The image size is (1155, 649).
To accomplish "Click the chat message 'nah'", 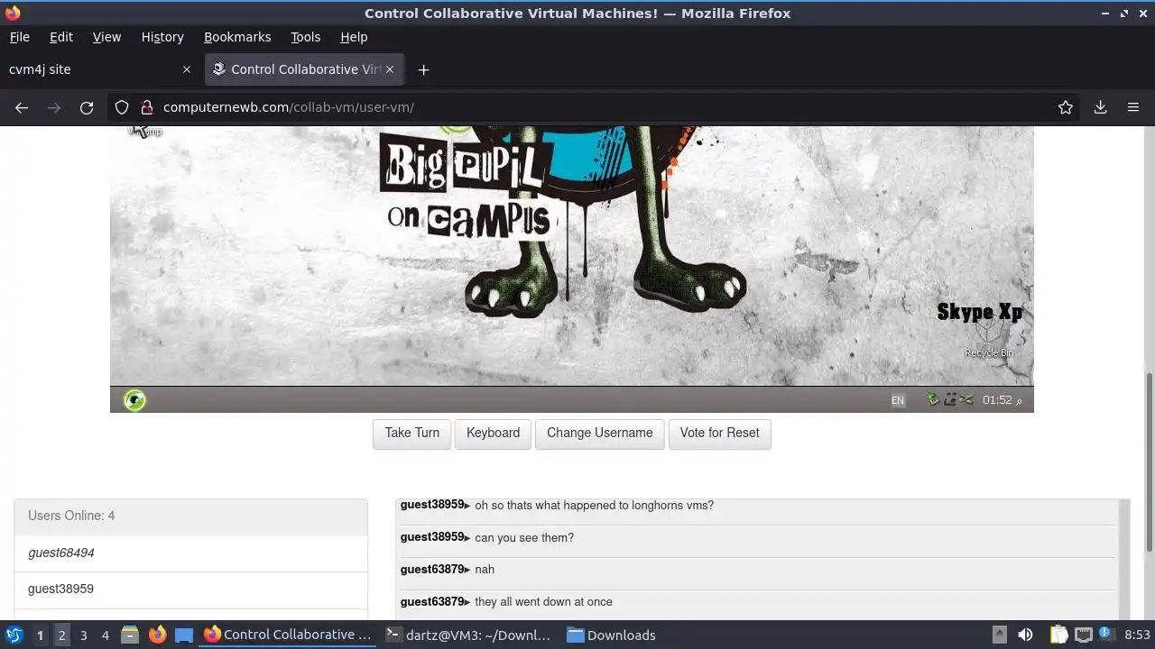I will (485, 570).
